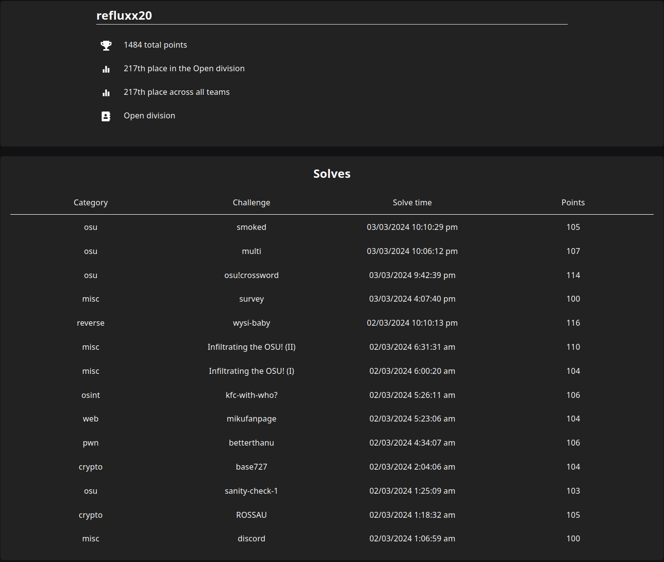Click the solve time 03/03/2024 10:06:12 pm

(x=413, y=251)
